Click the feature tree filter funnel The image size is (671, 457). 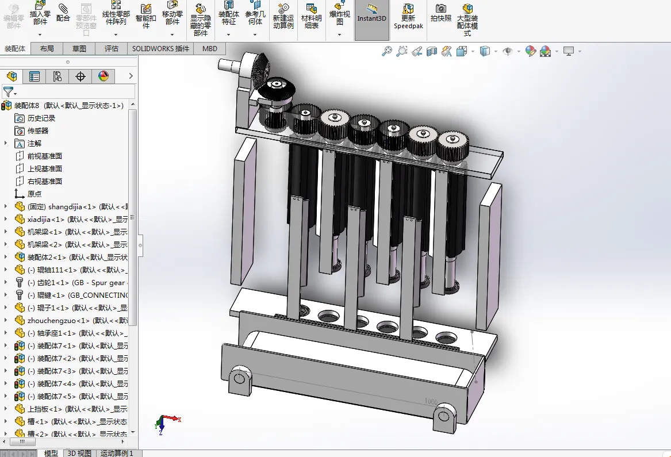coord(8,91)
